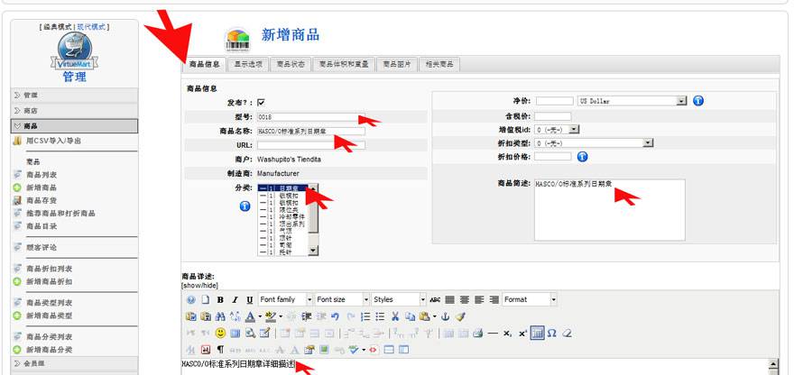The height and width of the screenshot is (375, 794).
Task: Show paragraph marks with pilcrow icon
Action: [220, 350]
